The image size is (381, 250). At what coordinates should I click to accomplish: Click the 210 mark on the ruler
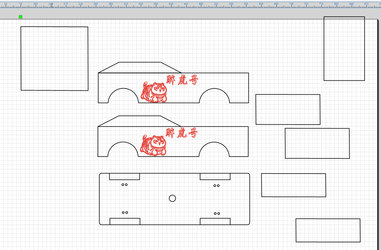pos(81,4)
